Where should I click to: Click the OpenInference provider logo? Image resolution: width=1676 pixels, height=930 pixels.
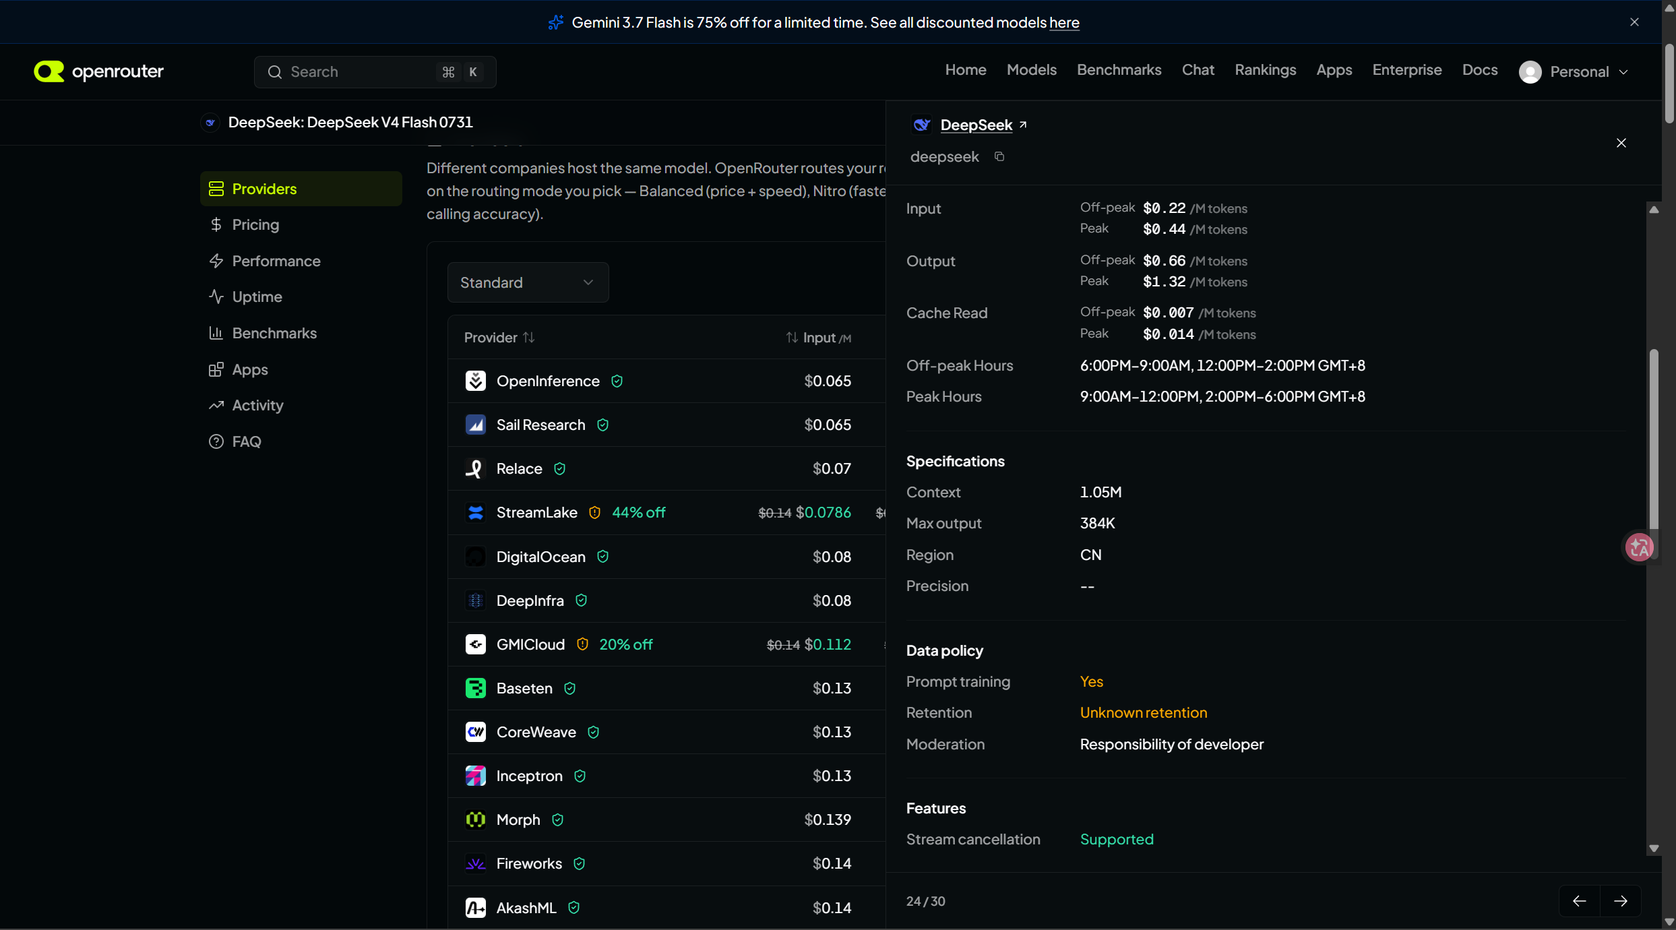[x=476, y=381]
